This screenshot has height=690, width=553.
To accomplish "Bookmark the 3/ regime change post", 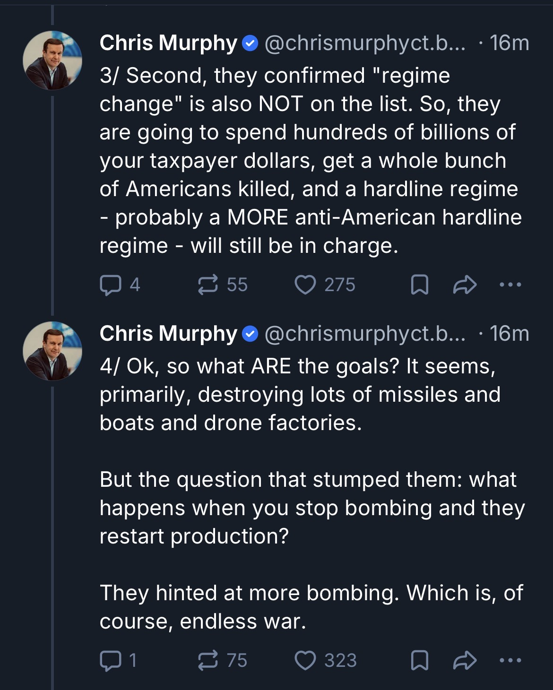I will tap(419, 285).
